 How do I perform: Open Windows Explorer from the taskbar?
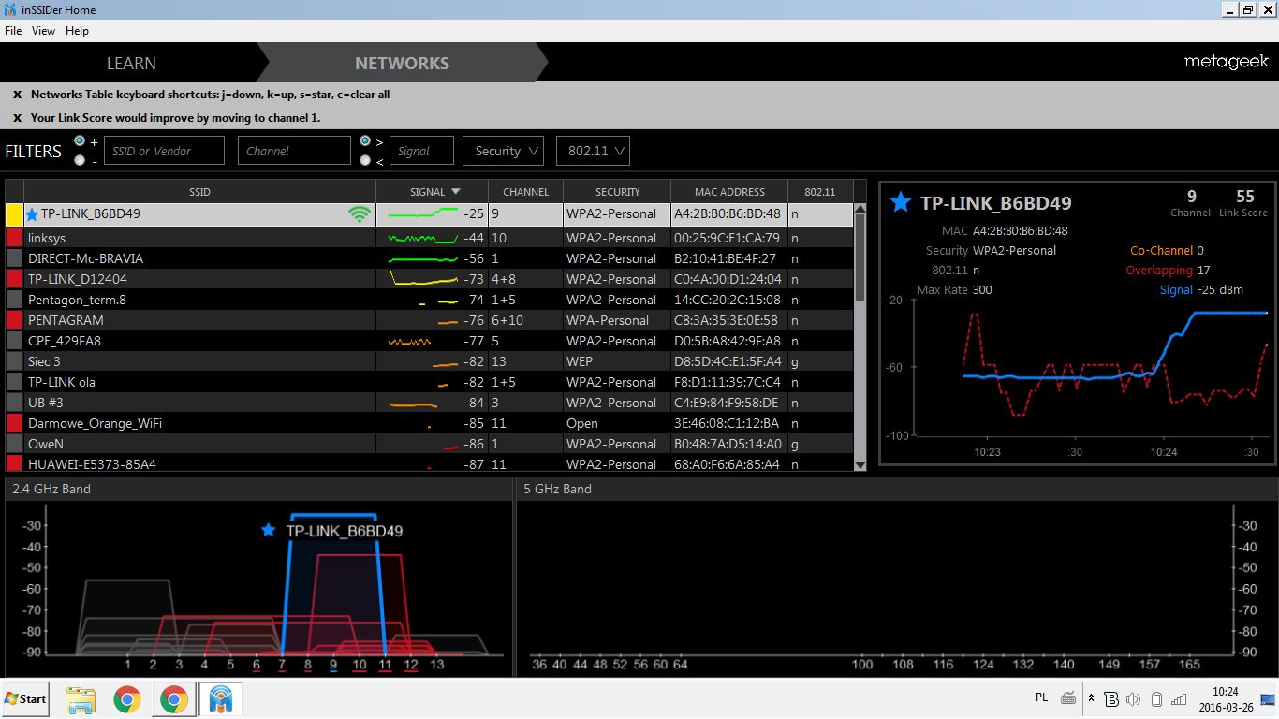click(81, 699)
